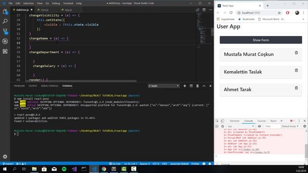Screen dimensions: 308x173
Task: Open a new Chrome tab
Action: 268,6
